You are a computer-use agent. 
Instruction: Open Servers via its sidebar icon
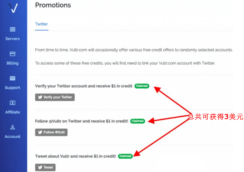13,29
